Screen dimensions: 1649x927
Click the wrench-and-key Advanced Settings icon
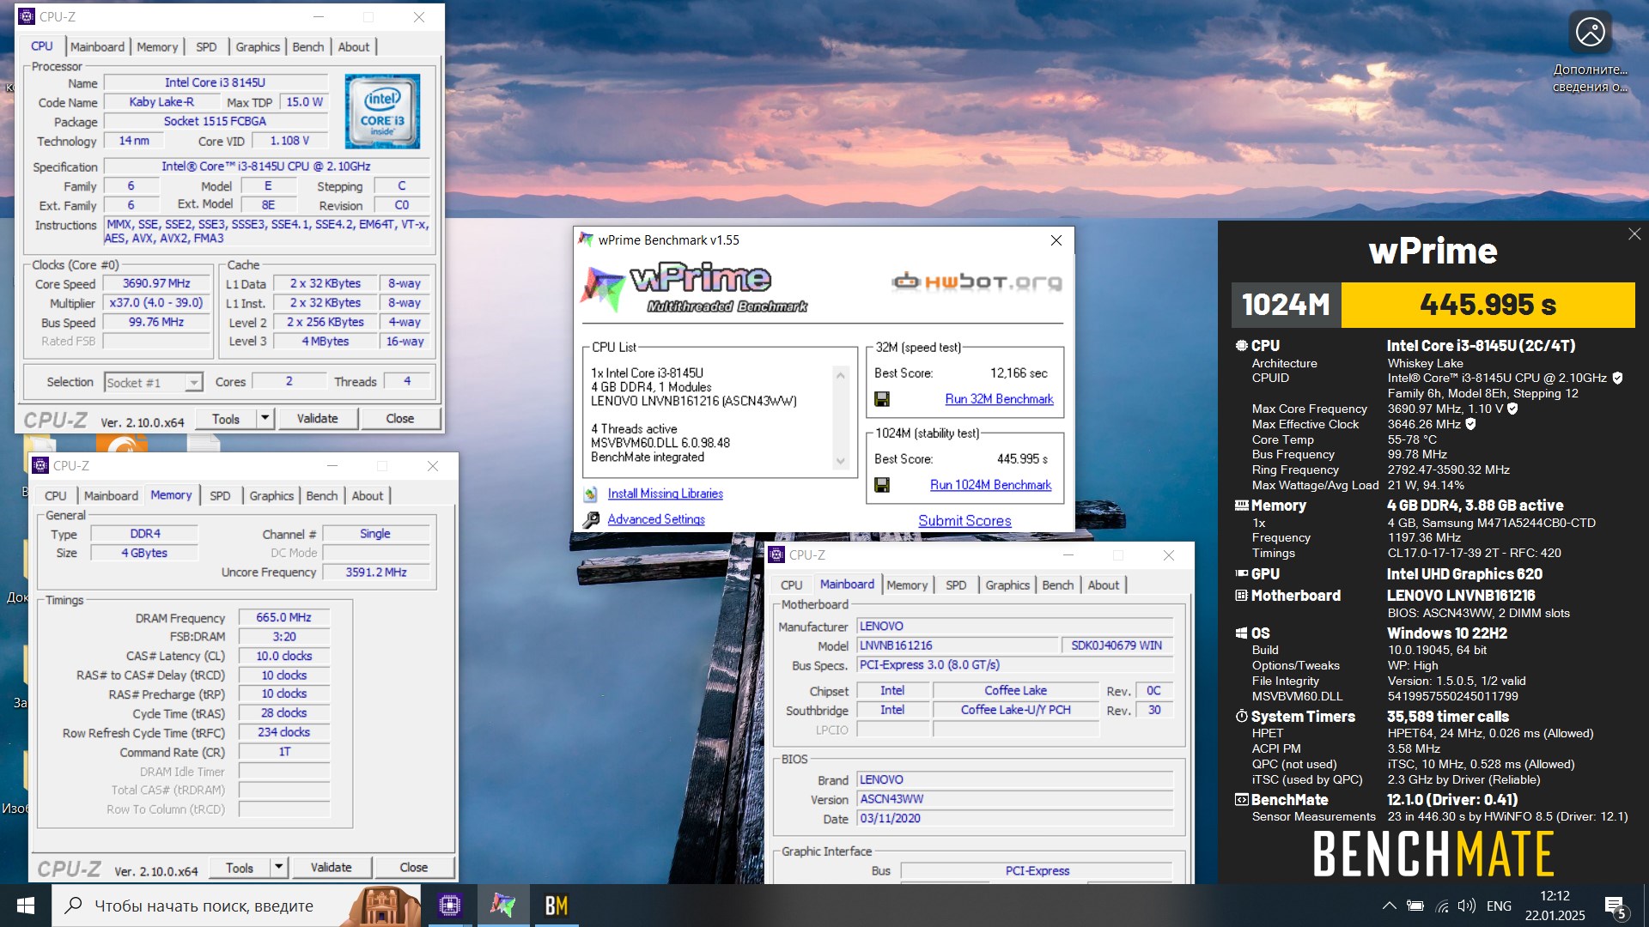pyautogui.click(x=591, y=520)
